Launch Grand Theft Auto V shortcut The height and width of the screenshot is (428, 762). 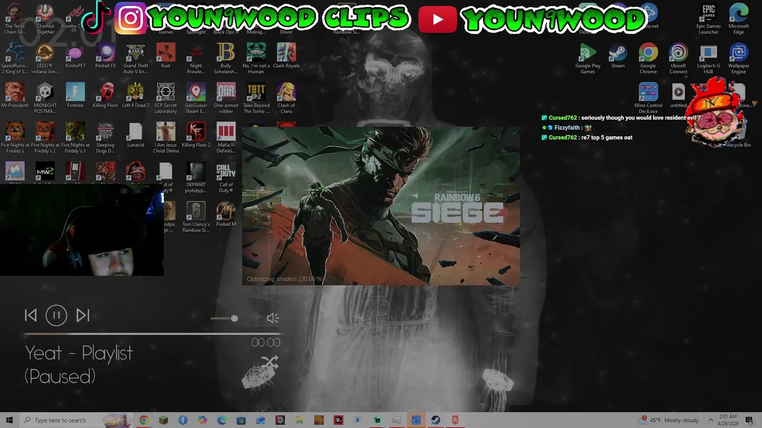pos(136,59)
